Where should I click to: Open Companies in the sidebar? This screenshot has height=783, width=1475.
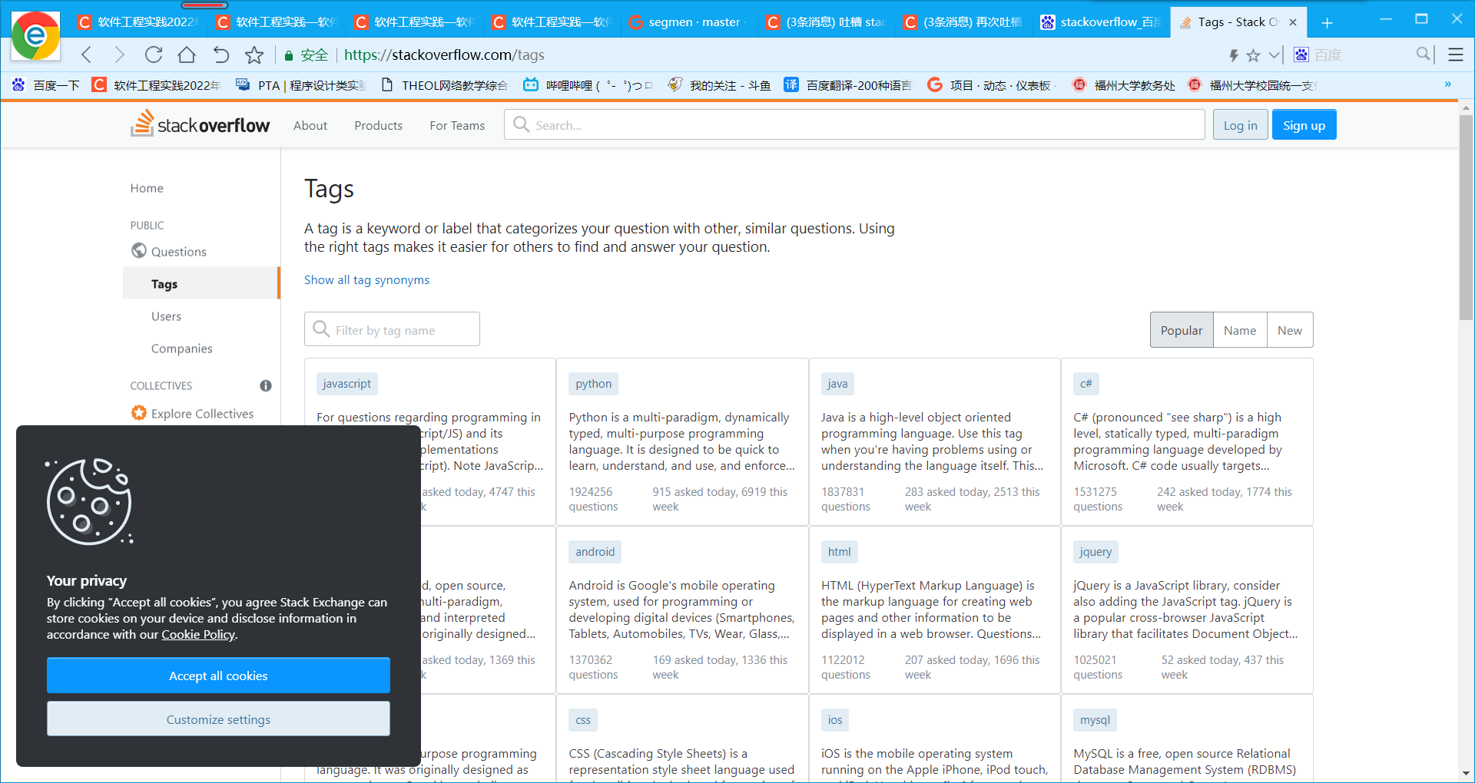(x=181, y=349)
